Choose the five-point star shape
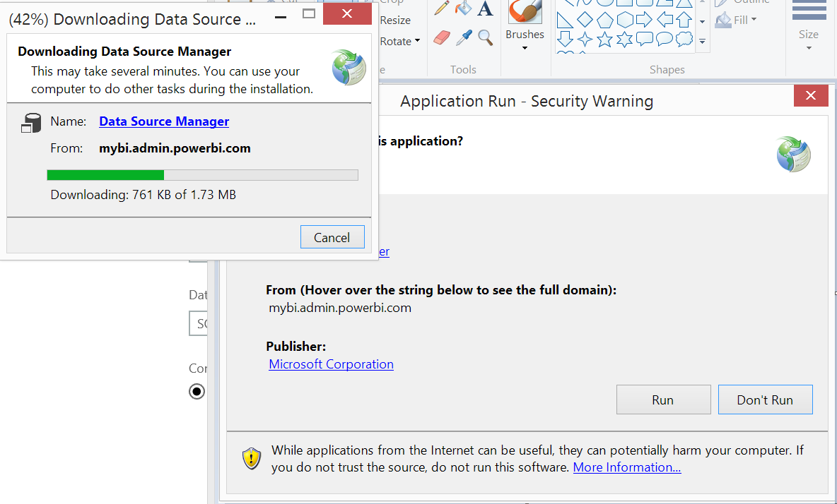 [x=605, y=39]
